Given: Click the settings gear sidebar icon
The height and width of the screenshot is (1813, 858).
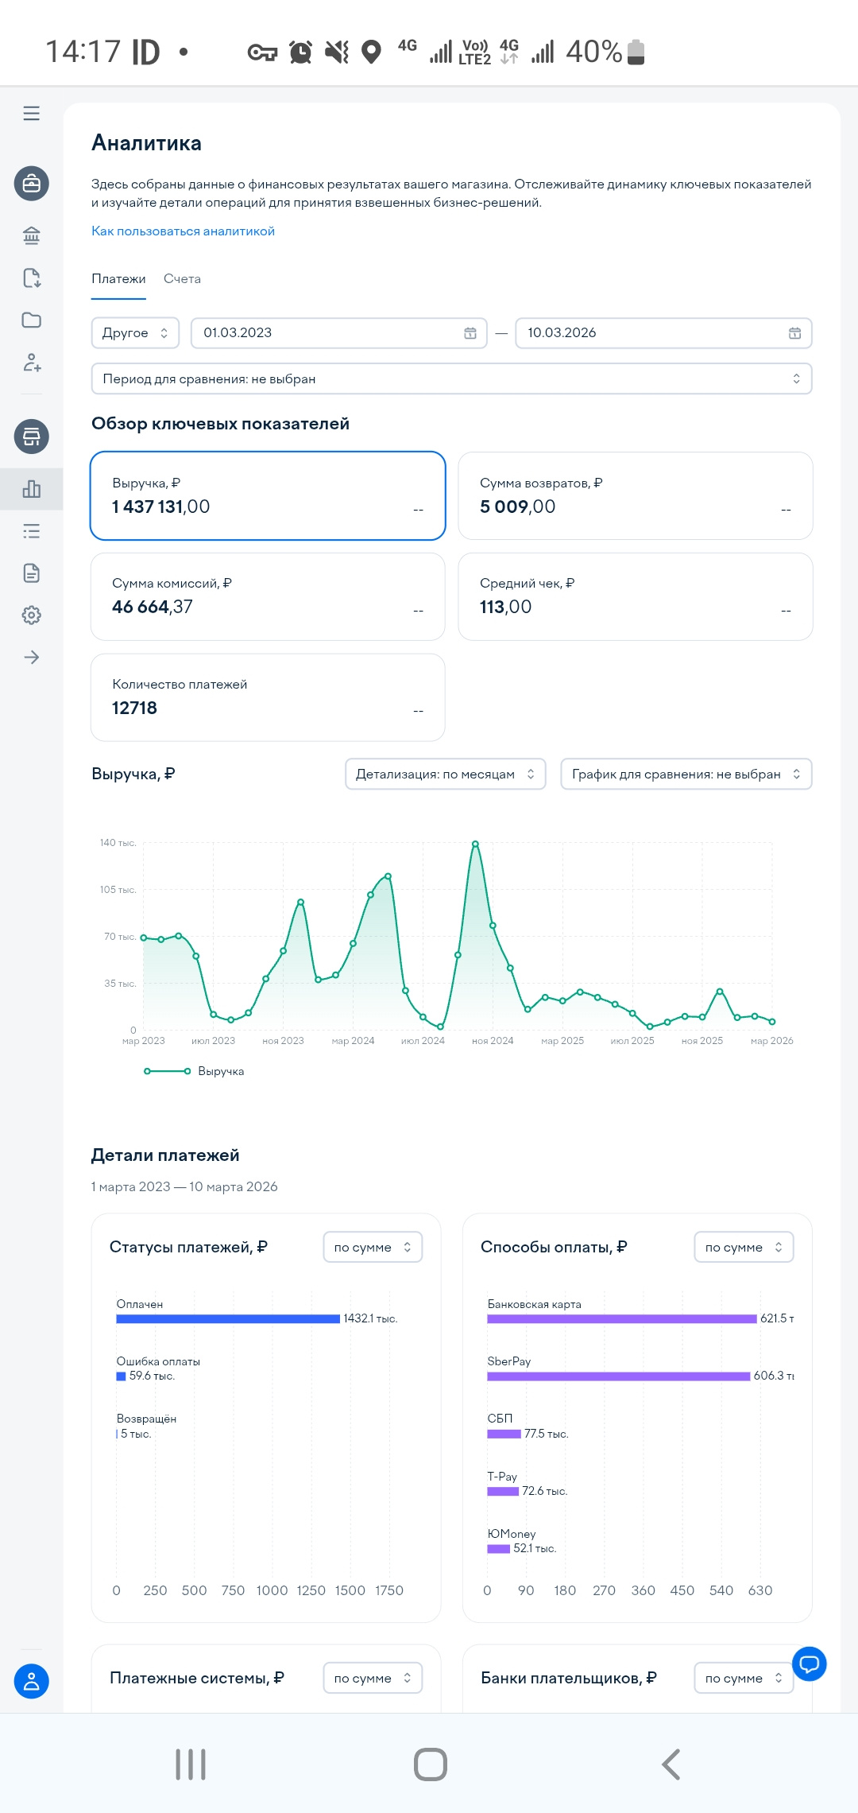Looking at the screenshot, I should tap(32, 615).
